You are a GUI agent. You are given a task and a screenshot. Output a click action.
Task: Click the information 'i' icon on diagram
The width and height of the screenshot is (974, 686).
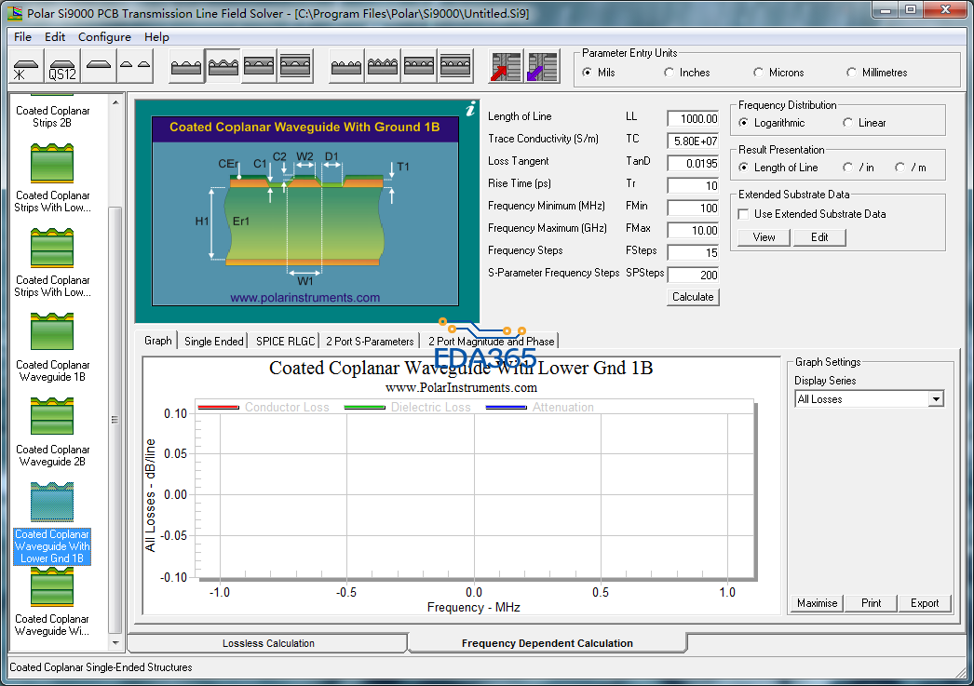point(470,109)
